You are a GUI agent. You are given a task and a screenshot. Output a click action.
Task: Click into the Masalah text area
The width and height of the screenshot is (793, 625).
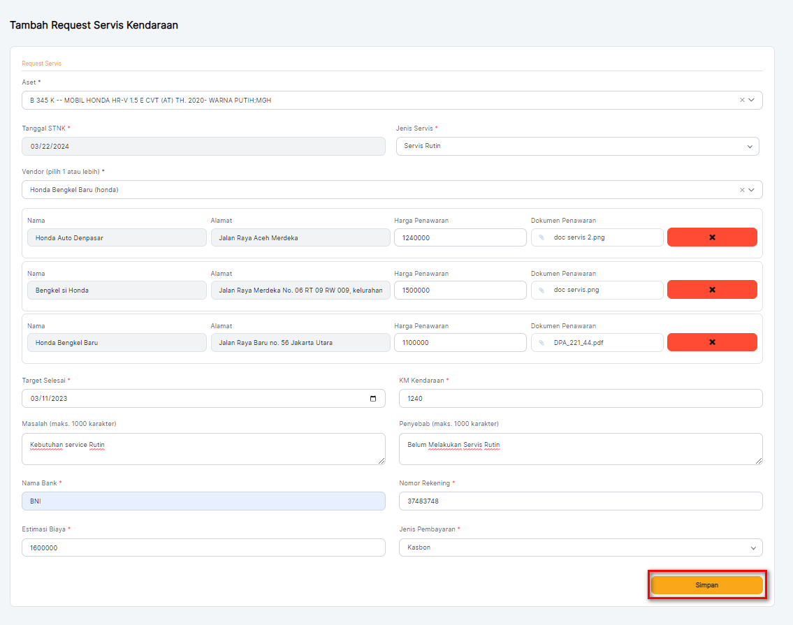coord(203,449)
